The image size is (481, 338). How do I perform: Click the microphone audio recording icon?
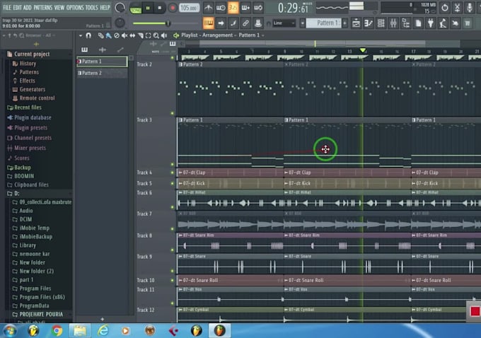point(470,8)
